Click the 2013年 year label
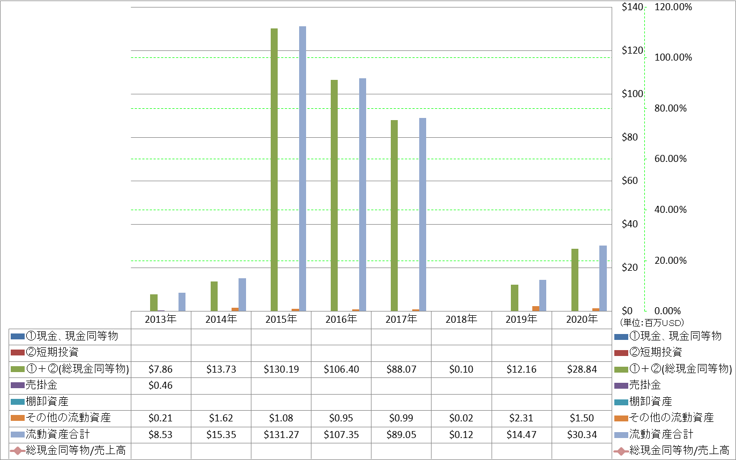The image size is (736, 460). point(161,320)
